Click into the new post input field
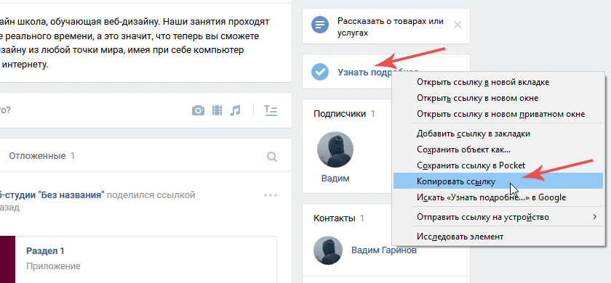611x283 pixels. point(94,110)
